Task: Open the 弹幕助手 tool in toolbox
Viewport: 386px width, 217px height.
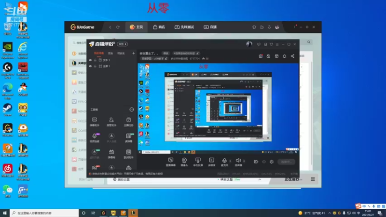Action: coord(94,122)
